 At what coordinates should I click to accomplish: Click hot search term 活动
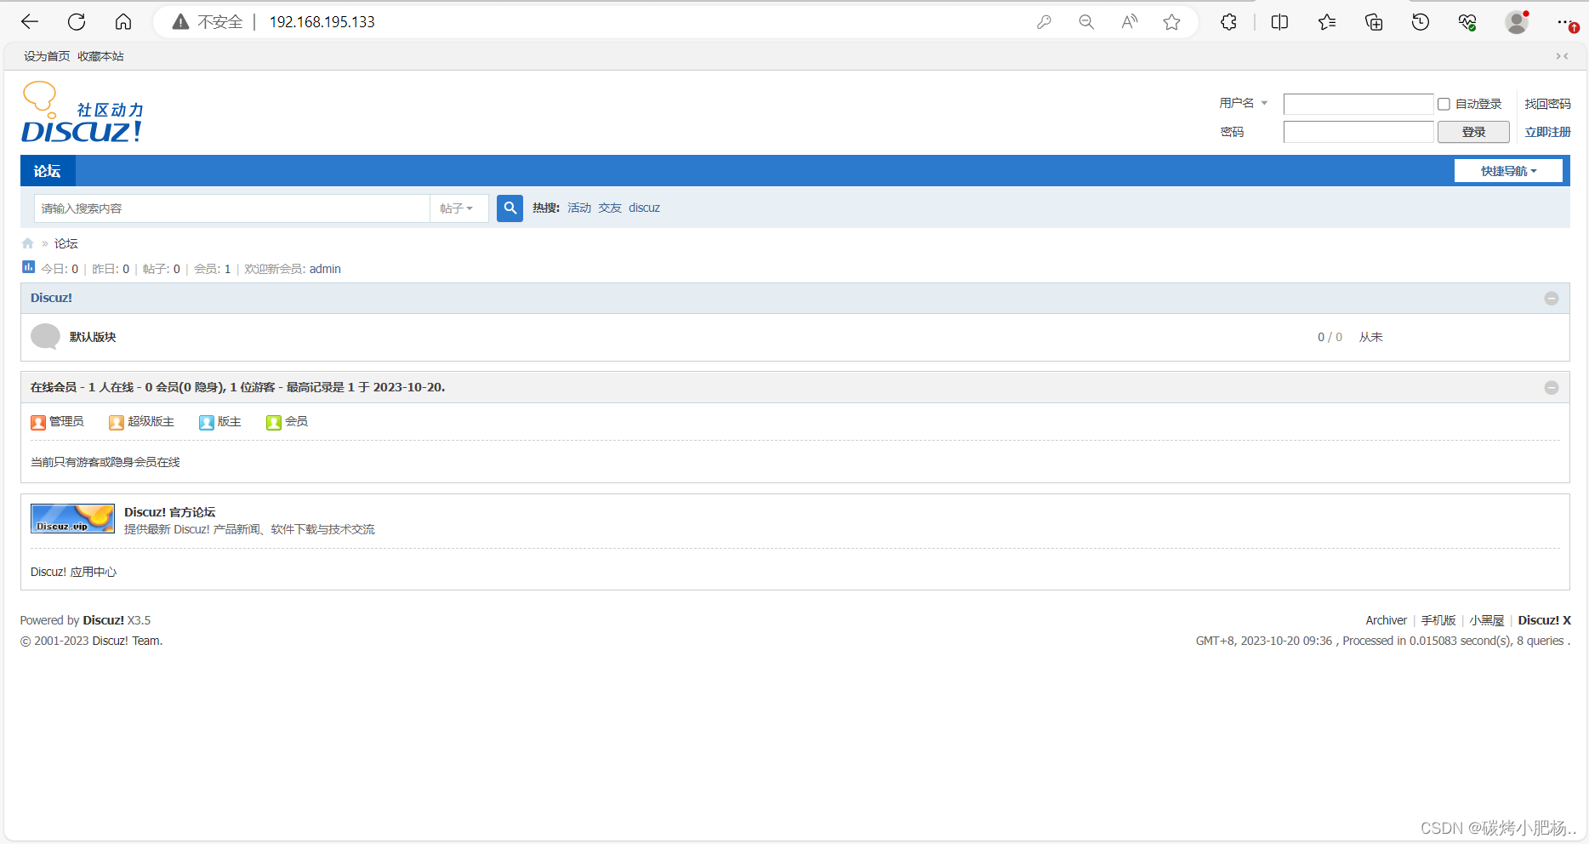click(x=579, y=208)
